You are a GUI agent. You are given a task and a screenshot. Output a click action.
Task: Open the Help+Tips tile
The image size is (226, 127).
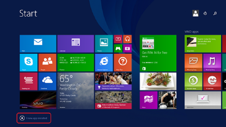(123, 62)
